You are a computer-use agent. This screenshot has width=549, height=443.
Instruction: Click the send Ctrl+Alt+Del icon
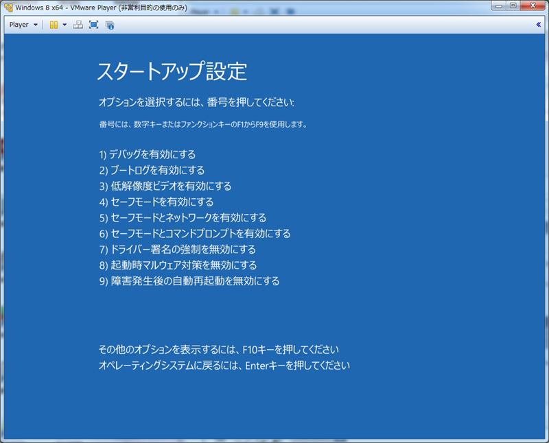[x=78, y=25]
